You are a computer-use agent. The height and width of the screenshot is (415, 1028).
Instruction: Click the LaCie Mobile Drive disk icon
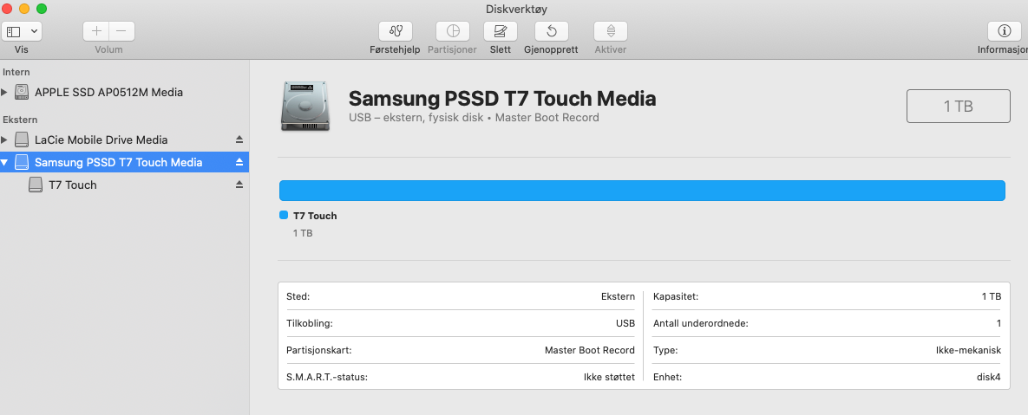click(23, 139)
